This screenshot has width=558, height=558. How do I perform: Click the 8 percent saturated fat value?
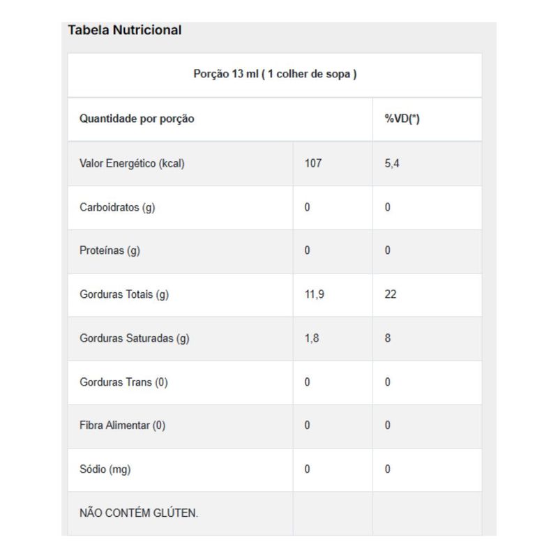388,338
